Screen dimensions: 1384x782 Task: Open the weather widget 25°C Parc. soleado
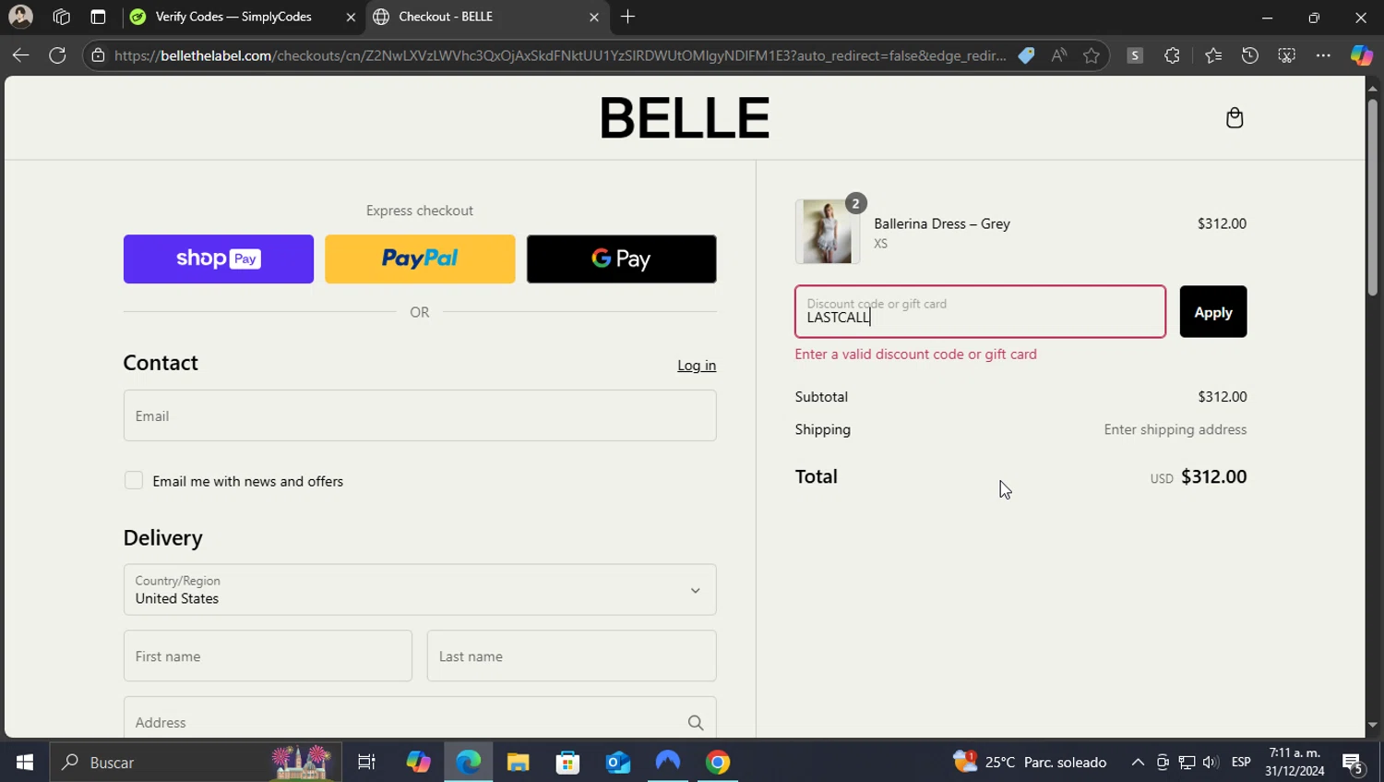pos(1031,762)
